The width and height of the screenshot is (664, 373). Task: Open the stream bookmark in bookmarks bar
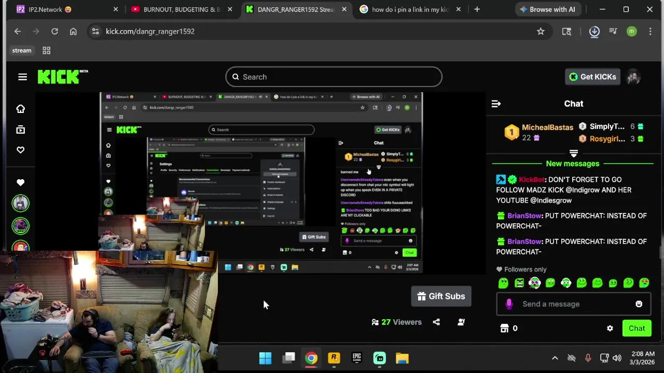22,50
